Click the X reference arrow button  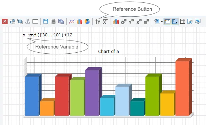(x=105, y=21)
